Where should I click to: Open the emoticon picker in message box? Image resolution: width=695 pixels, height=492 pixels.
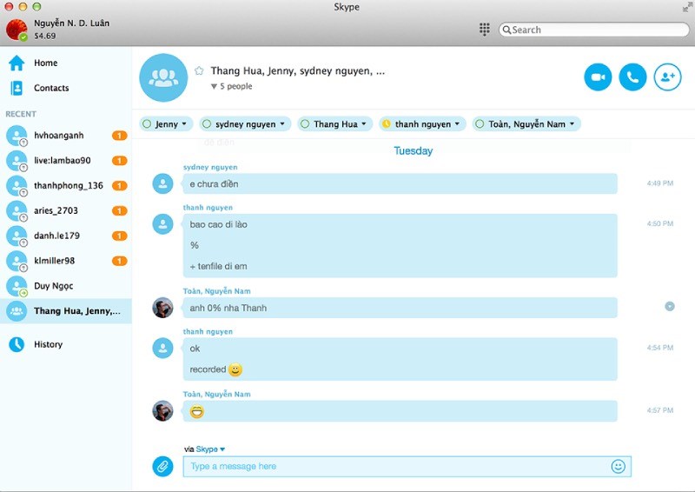[619, 466]
